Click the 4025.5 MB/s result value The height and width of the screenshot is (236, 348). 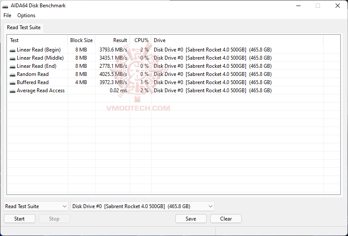(113, 74)
